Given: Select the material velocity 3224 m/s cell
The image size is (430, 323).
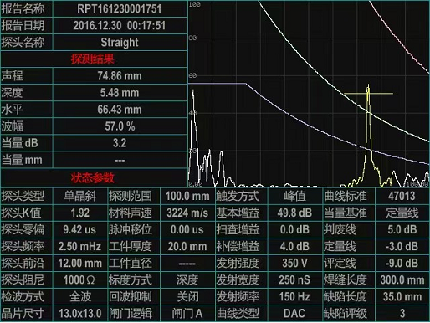Looking at the screenshot, I should (x=187, y=213).
